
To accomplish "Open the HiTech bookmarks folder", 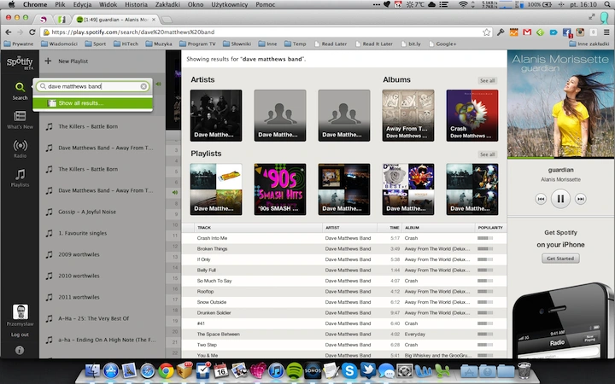I will (126, 44).
